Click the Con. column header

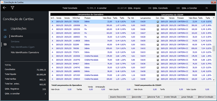pos(158,18)
